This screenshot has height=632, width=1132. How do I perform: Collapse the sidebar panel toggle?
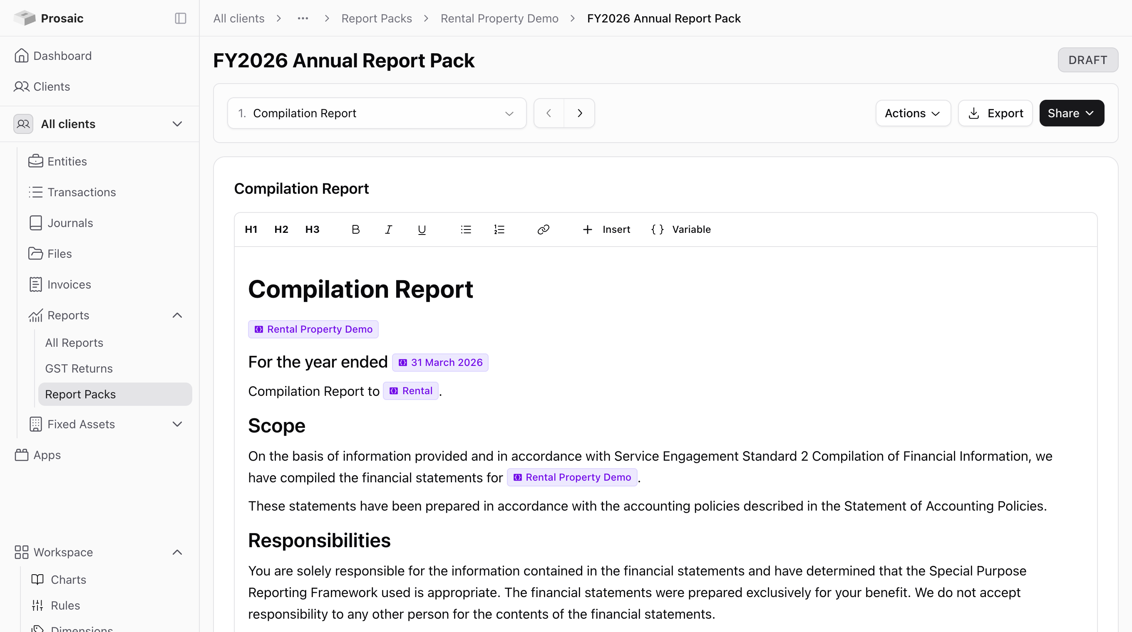point(181,18)
